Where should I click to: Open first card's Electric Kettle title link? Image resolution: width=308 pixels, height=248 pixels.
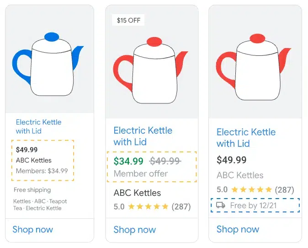pos(38,126)
